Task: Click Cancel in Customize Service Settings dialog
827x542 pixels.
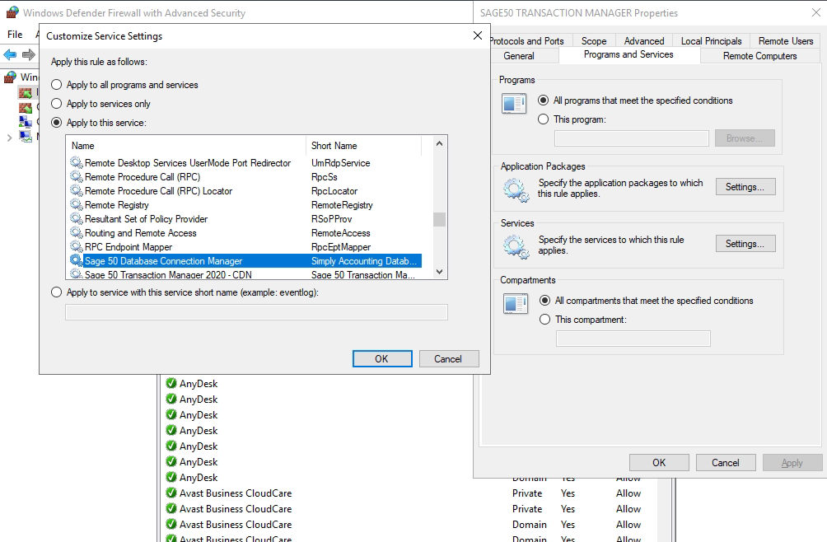Action: tap(449, 358)
